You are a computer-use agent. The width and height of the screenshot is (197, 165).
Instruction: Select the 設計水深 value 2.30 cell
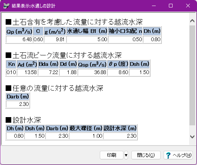click(120, 136)
